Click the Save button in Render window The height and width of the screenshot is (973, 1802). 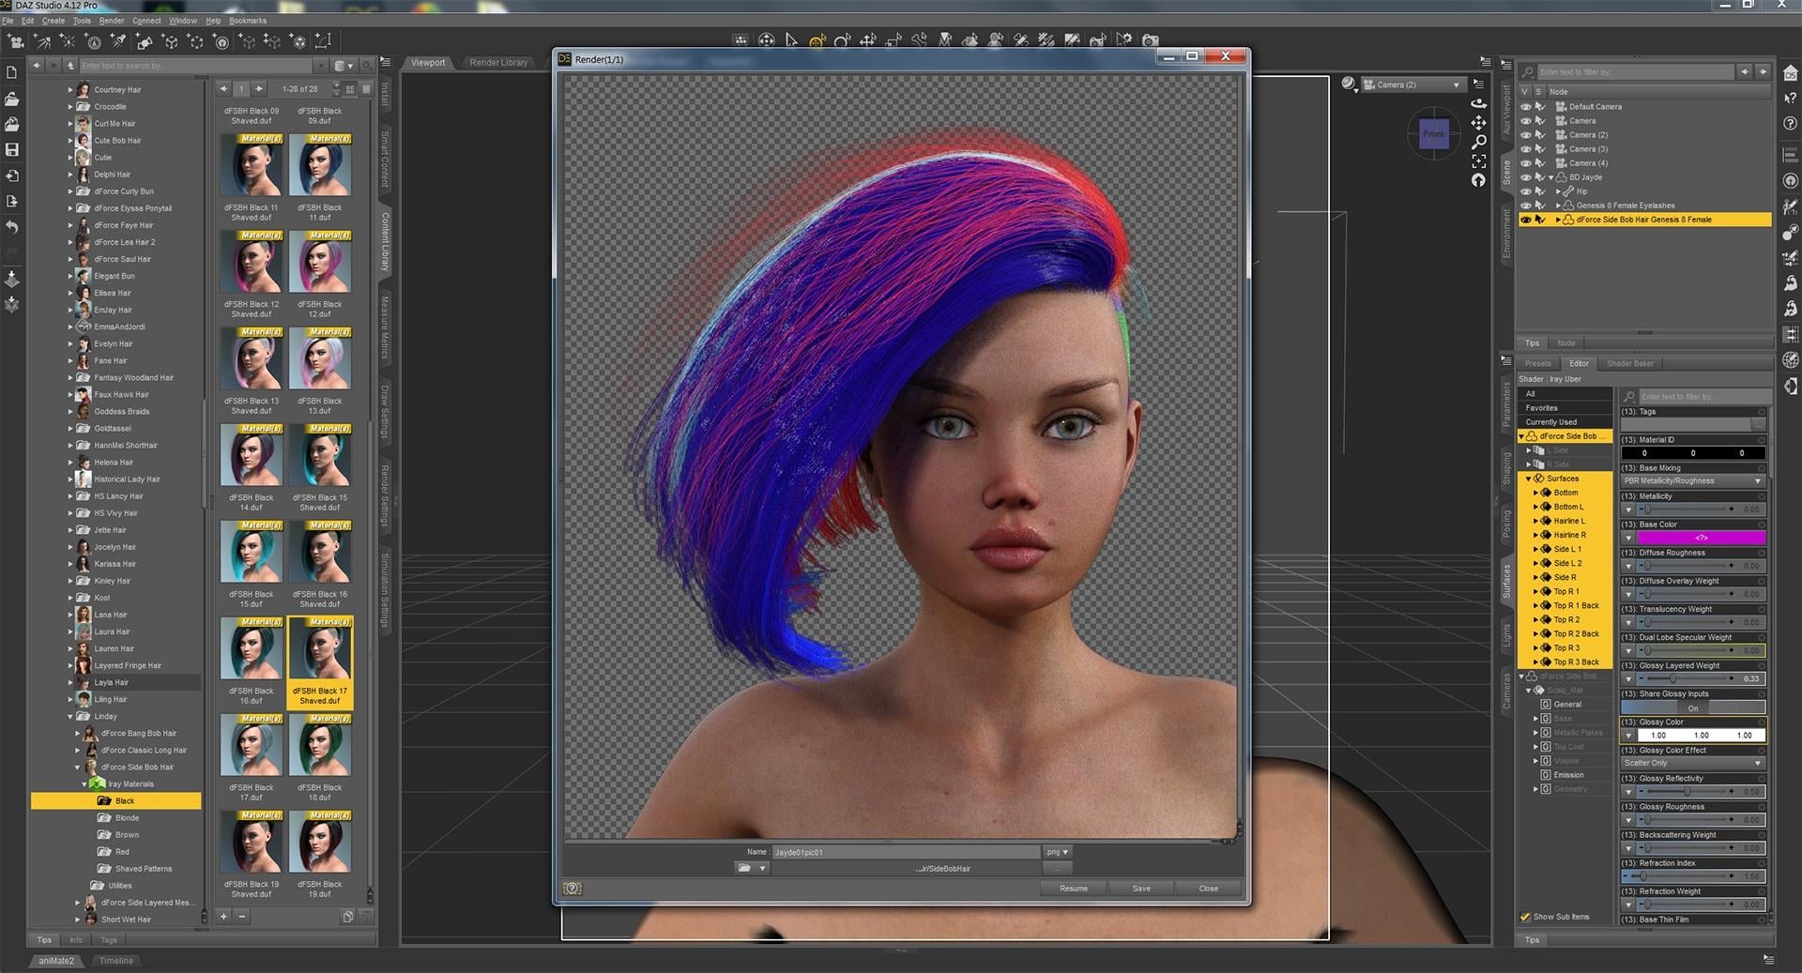(x=1140, y=889)
